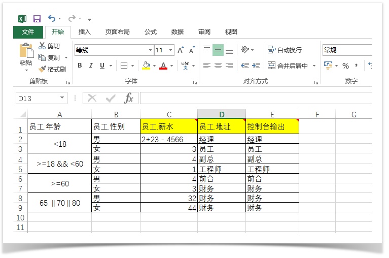Open the font name dropdown (等线)

[151, 50]
